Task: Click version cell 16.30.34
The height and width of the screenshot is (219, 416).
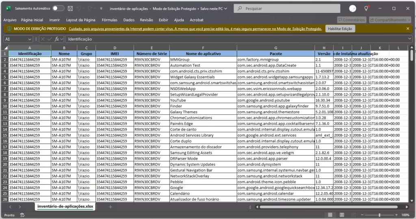Action: point(324,100)
